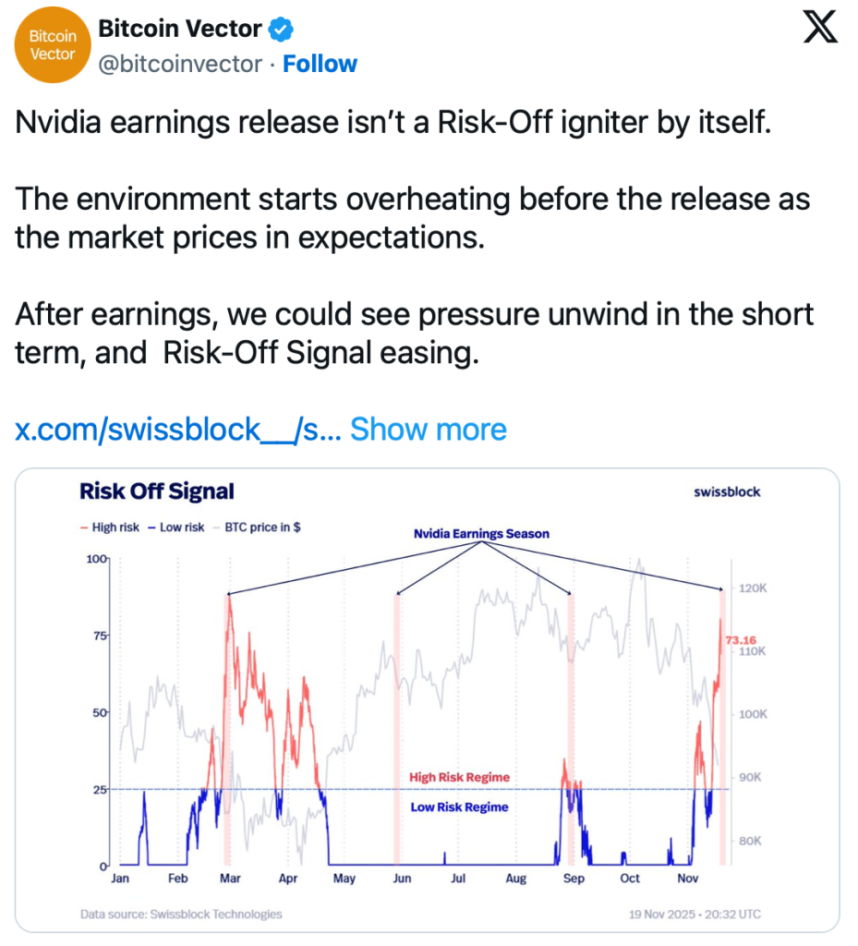Click the red High risk legend marker

pos(84,528)
